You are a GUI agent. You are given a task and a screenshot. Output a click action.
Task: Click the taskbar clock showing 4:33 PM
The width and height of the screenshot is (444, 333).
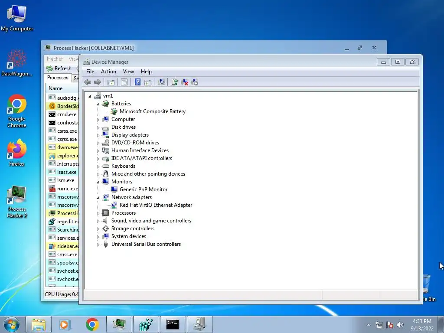(422, 324)
